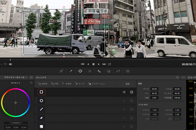Select the rectangle window shape row icon

pyautogui.click(x=41, y=92)
